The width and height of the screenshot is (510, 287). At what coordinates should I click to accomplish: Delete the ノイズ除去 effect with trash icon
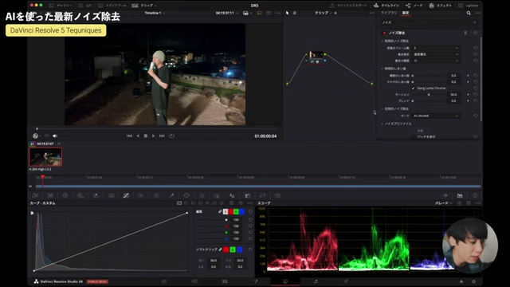(x=465, y=33)
